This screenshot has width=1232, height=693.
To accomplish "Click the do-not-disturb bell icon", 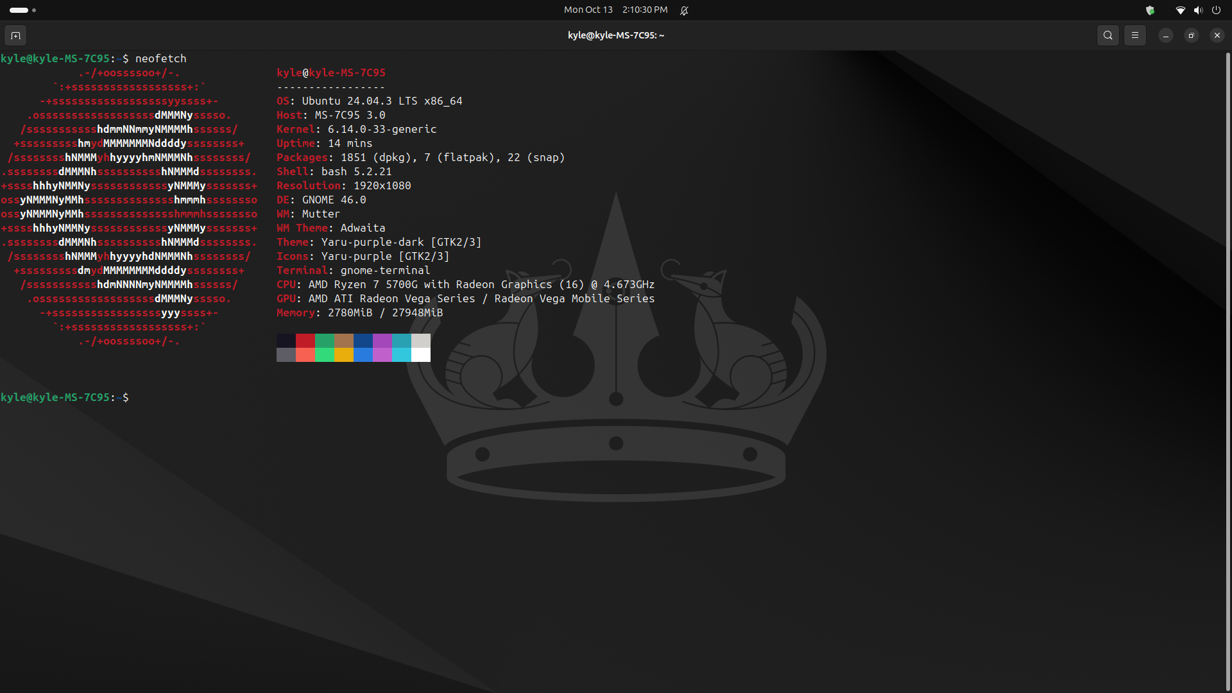I will [x=684, y=10].
